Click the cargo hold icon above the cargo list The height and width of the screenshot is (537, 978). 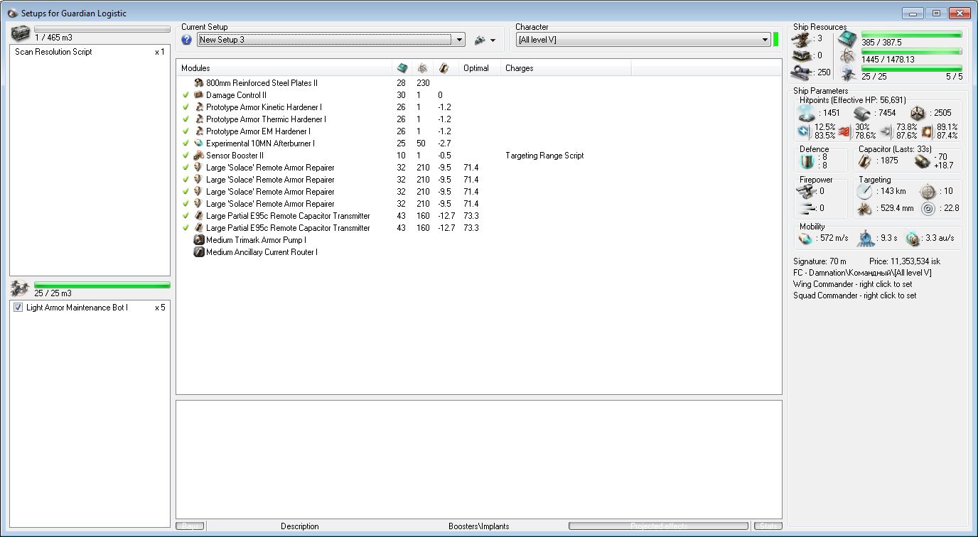(21, 34)
